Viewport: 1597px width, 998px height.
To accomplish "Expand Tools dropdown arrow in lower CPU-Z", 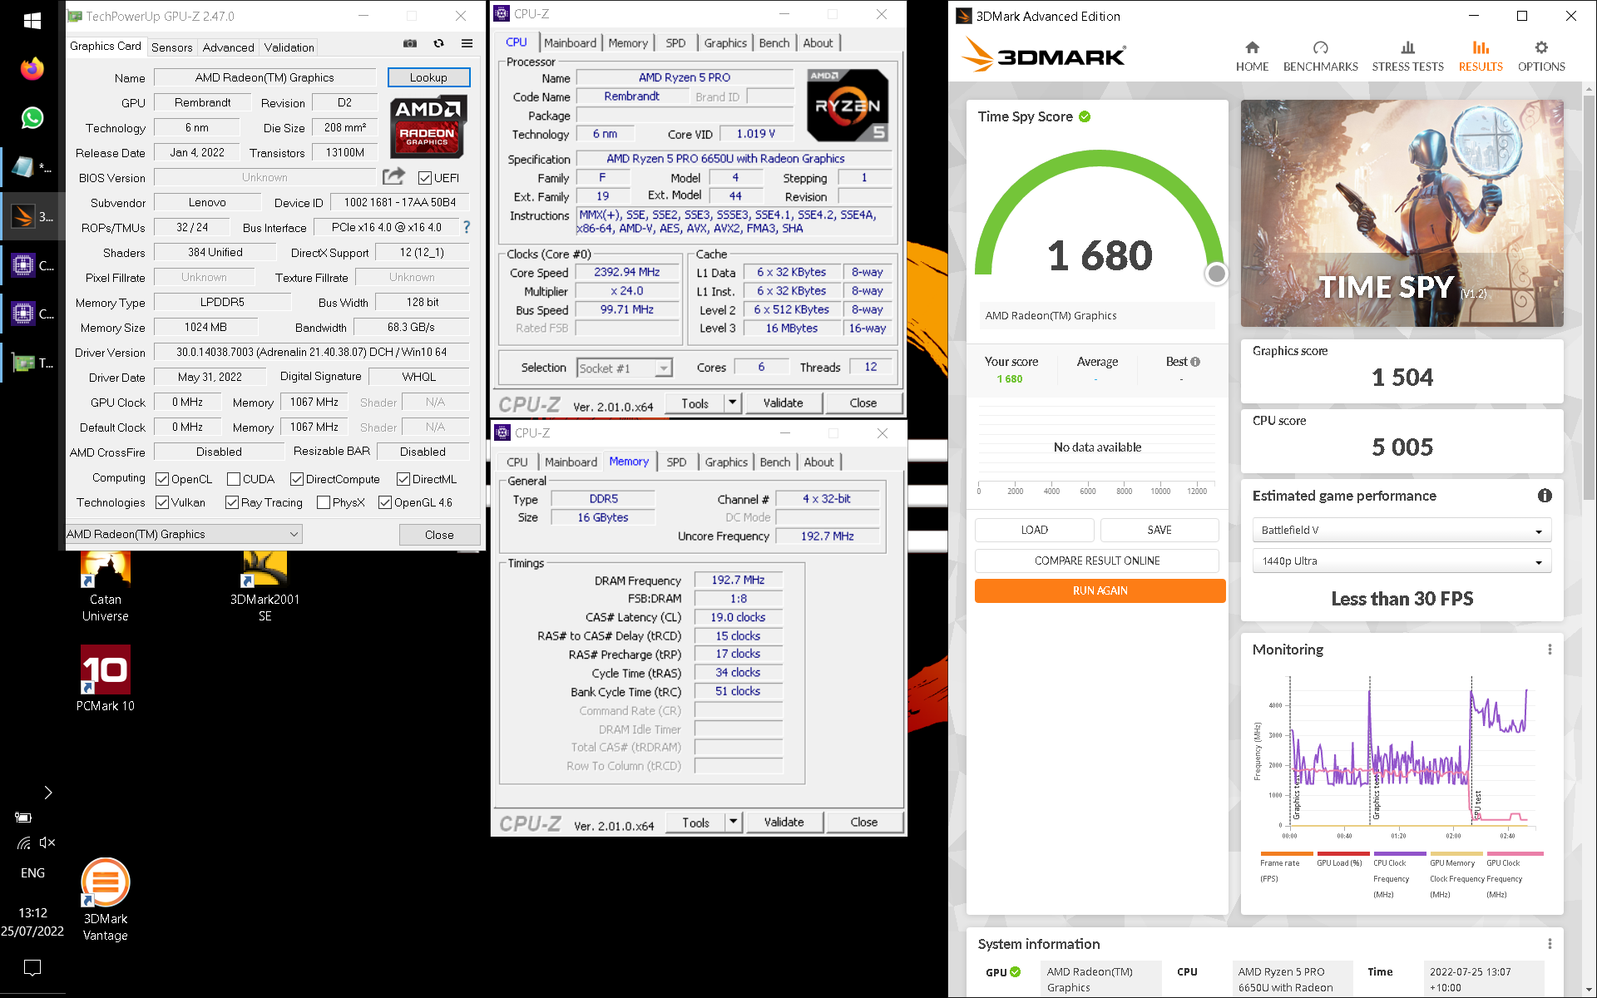I will coord(733,822).
